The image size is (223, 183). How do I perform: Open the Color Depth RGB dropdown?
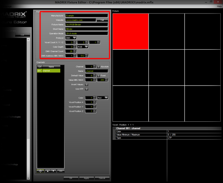(x=83, y=47)
